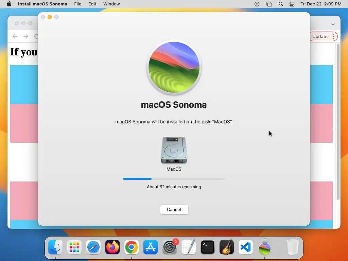Image resolution: width=348 pixels, height=261 pixels.
Task: Click the 'macOS Sonoma' heading text
Action: point(174,105)
